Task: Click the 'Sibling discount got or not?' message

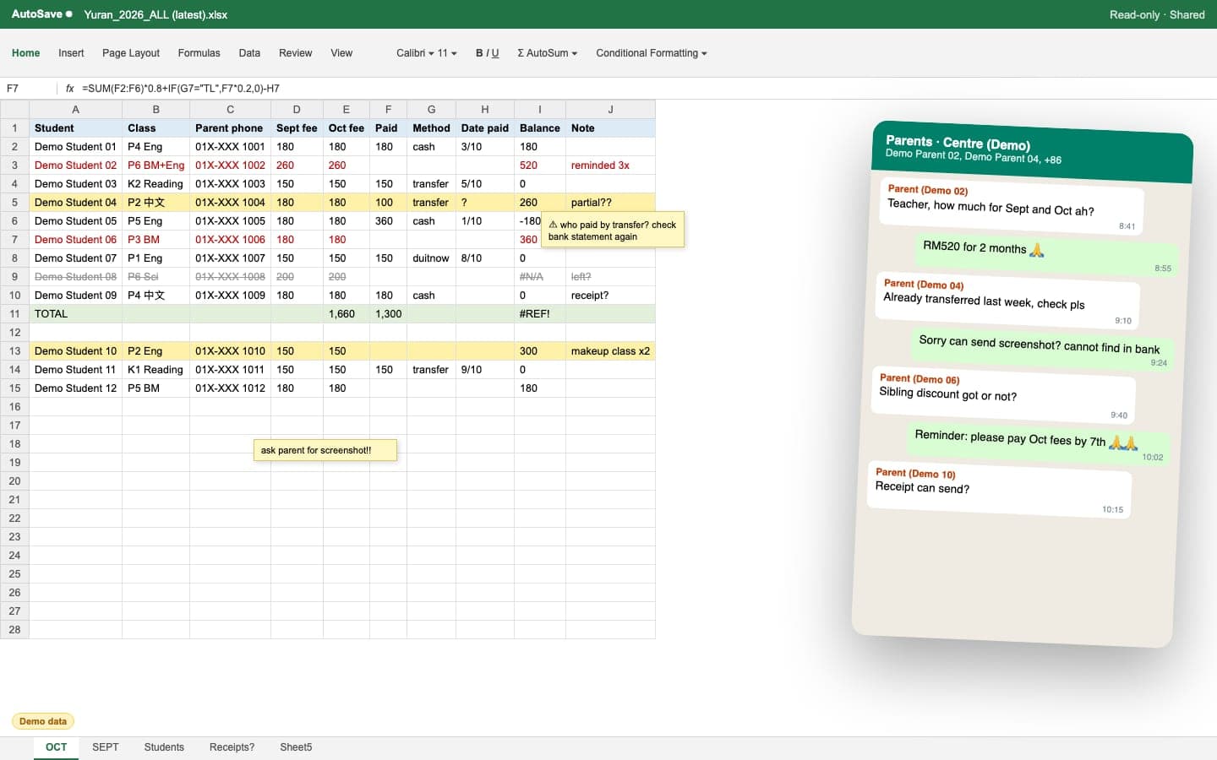Action: click(1003, 395)
